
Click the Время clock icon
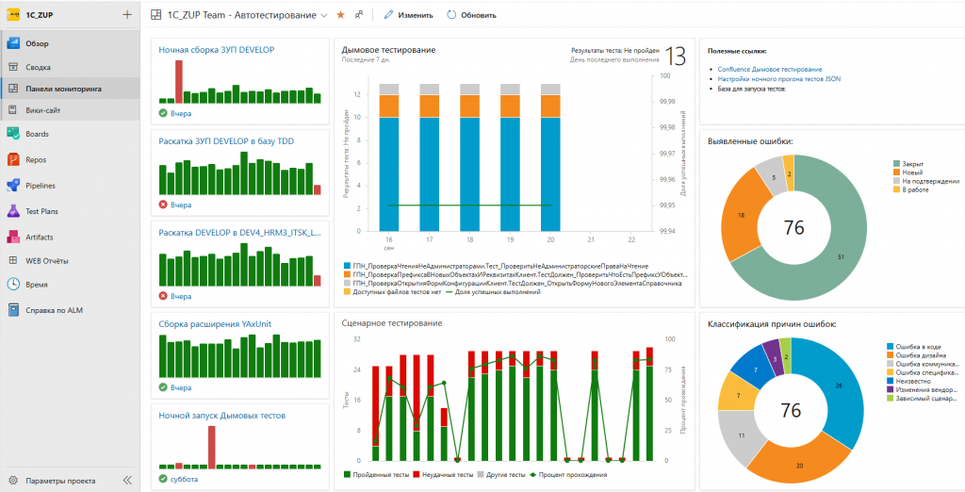tap(13, 285)
